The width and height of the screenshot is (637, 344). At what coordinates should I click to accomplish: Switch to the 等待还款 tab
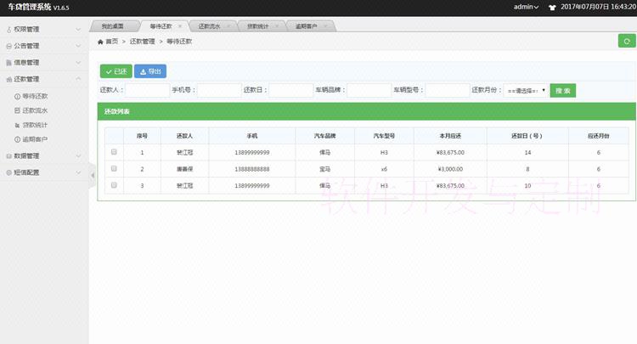(x=161, y=26)
